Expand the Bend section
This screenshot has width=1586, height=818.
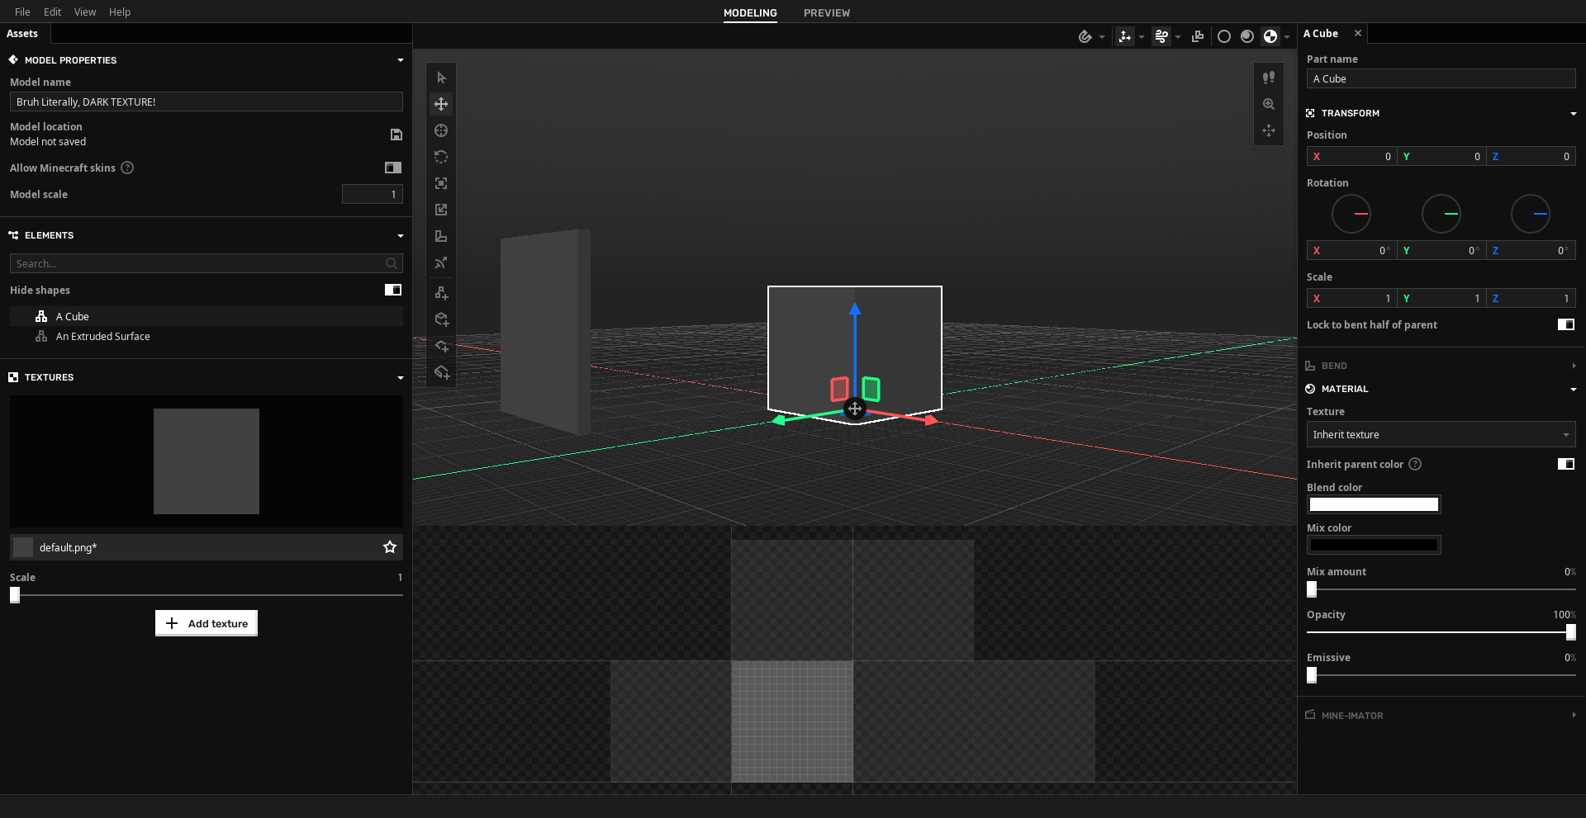pos(1574,366)
